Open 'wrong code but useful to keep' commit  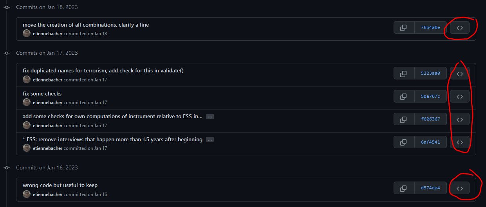click(60, 185)
